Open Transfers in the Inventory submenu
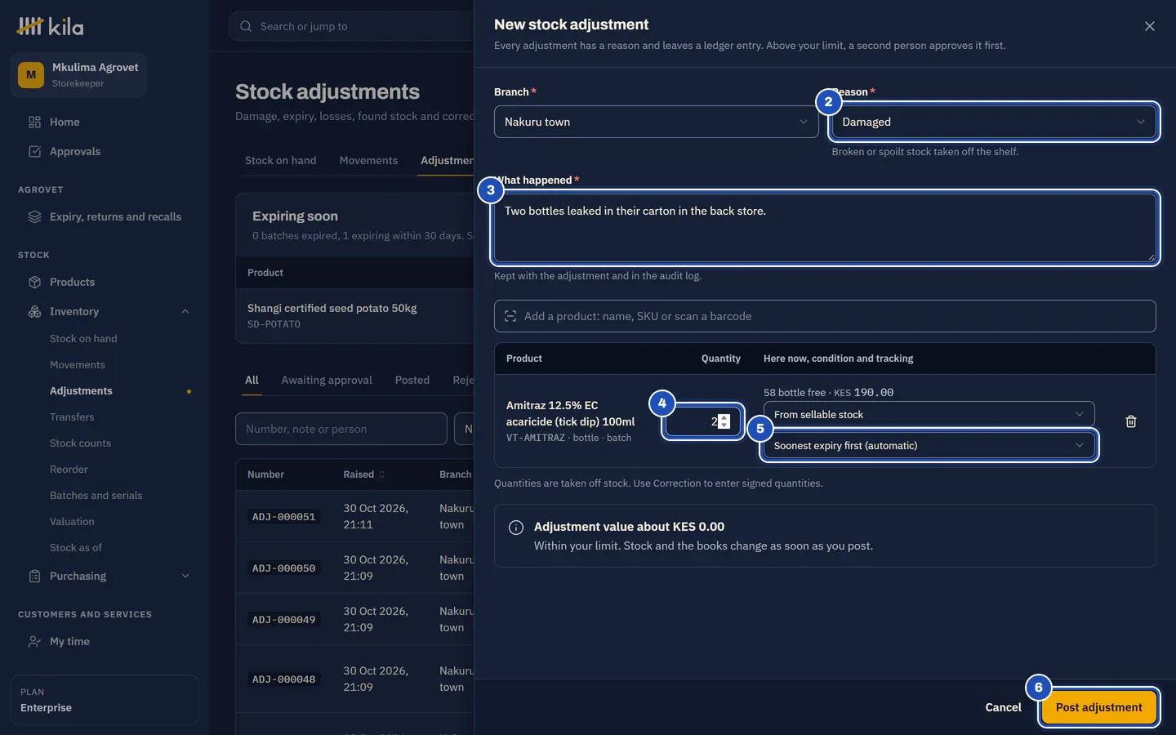Image resolution: width=1176 pixels, height=735 pixels. click(72, 416)
